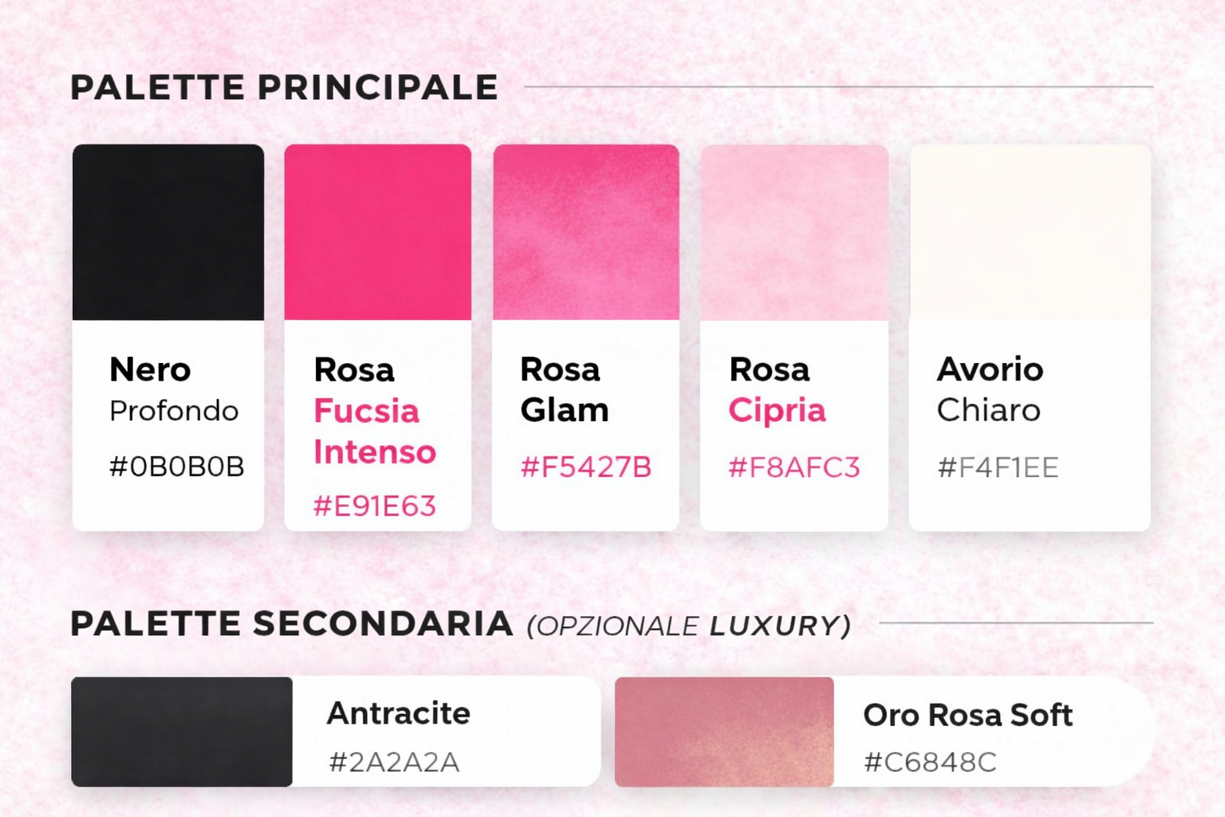
Task: Click the #F4F1EE hex label
Action: (x=998, y=467)
